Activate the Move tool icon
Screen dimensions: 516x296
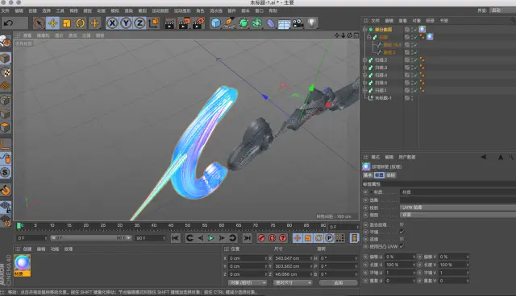tap(52, 23)
